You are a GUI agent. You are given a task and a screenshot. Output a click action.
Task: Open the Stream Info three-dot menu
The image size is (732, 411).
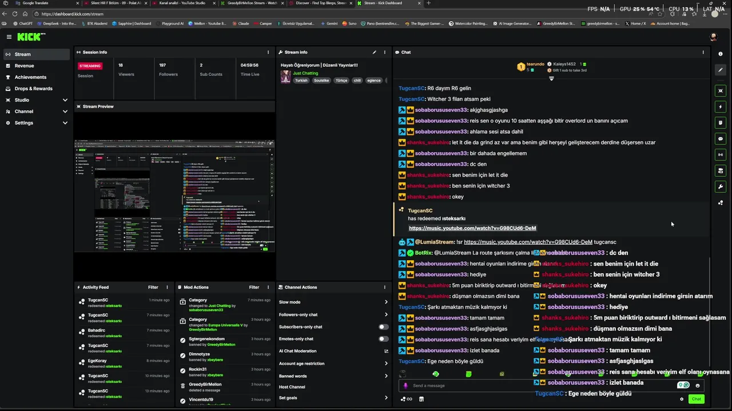point(385,52)
